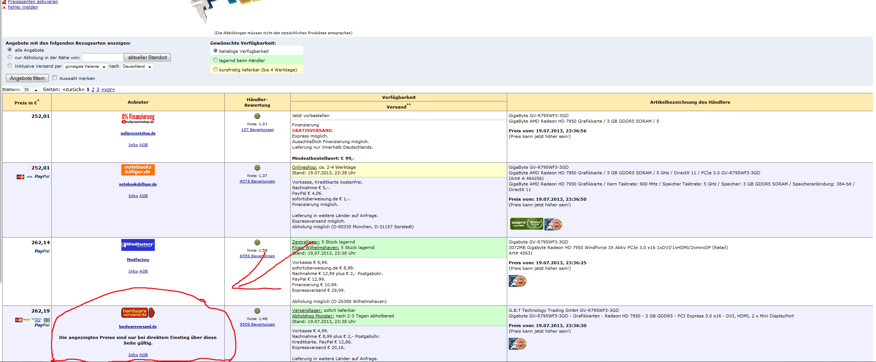This screenshot has width=876, height=362.
Task: Click the 'Mindestbestellwert: € 99,-' text
Action: click(x=323, y=158)
